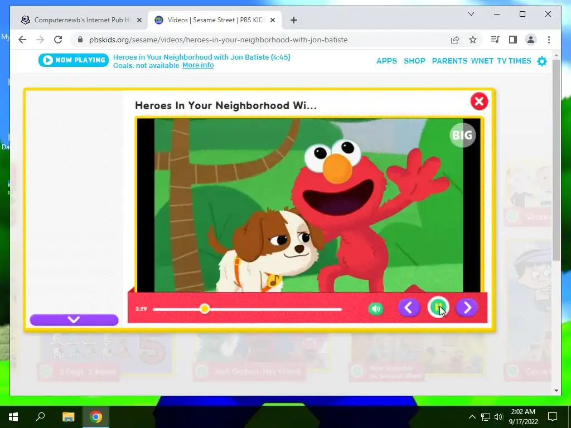
Task: Open the TV TIMES menu item
Action: coord(514,61)
